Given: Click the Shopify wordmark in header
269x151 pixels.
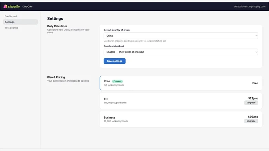Looking at the screenshot, I should [x=14, y=6].
